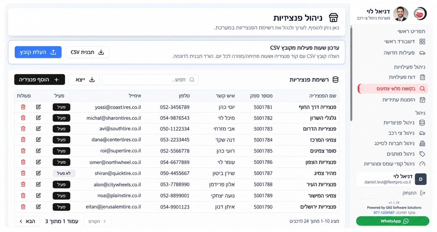Open ניהול חברות לסינג menu item
This screenshot has height=232, width=437.
[x=400, y=143]
